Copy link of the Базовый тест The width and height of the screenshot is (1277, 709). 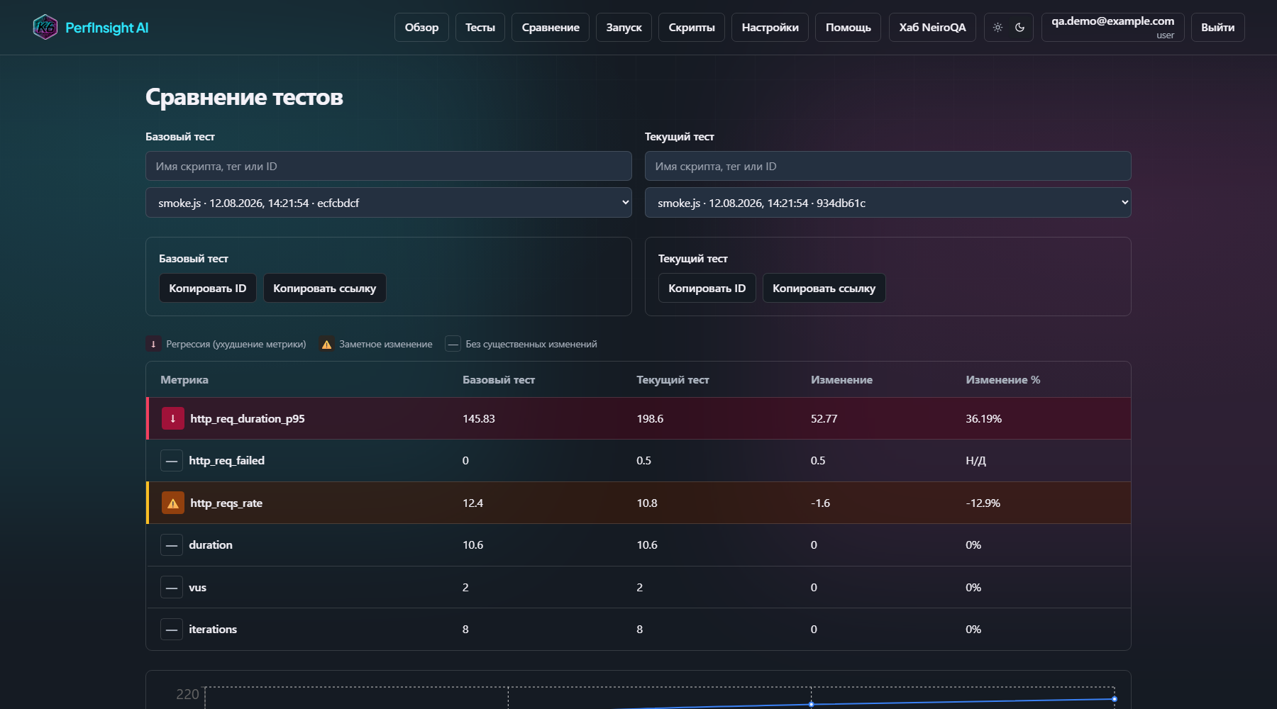325,288
